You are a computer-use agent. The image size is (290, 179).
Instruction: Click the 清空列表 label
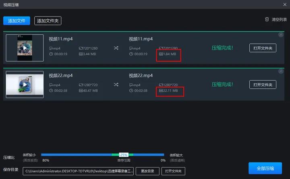(279, 19)
